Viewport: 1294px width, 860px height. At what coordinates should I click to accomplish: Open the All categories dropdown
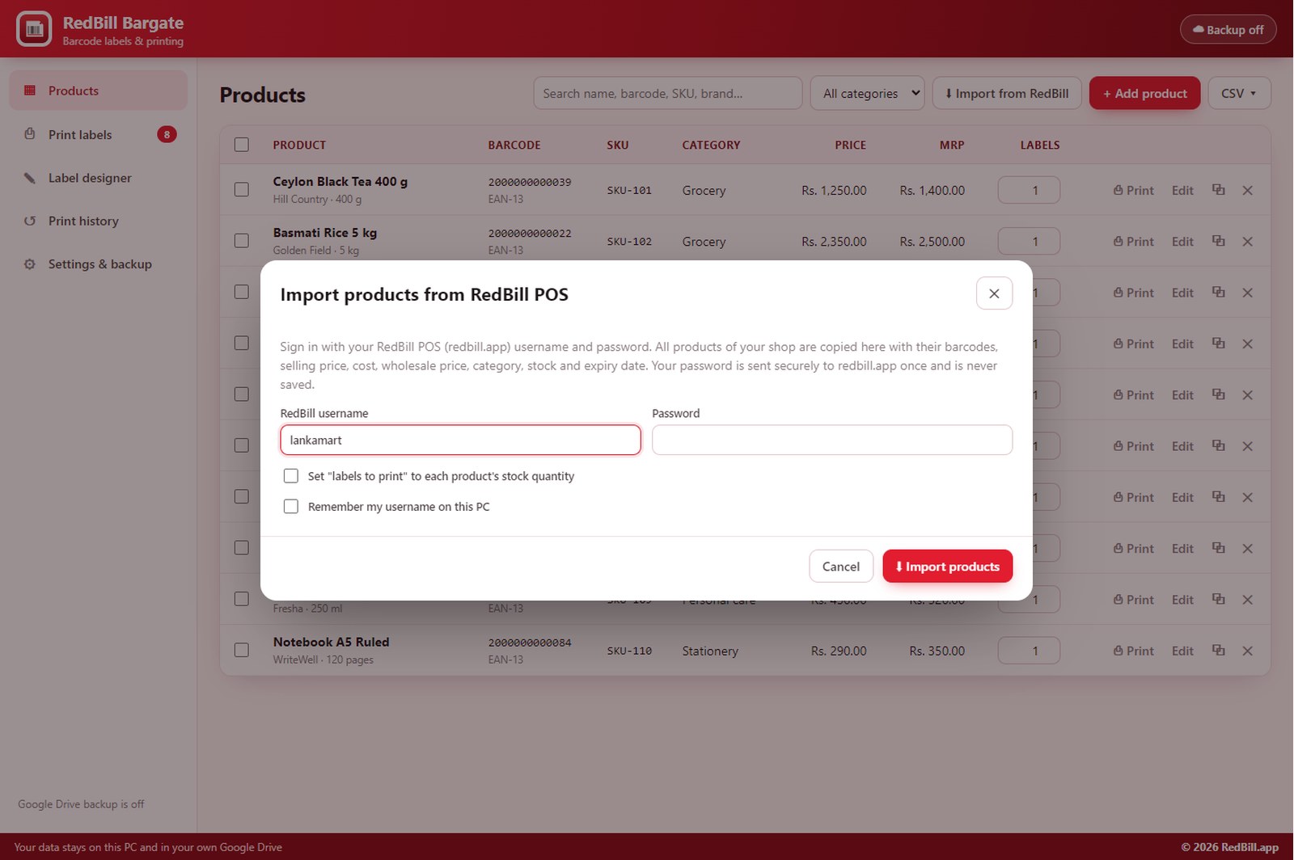pyautogui.click(x=867, y=93)
